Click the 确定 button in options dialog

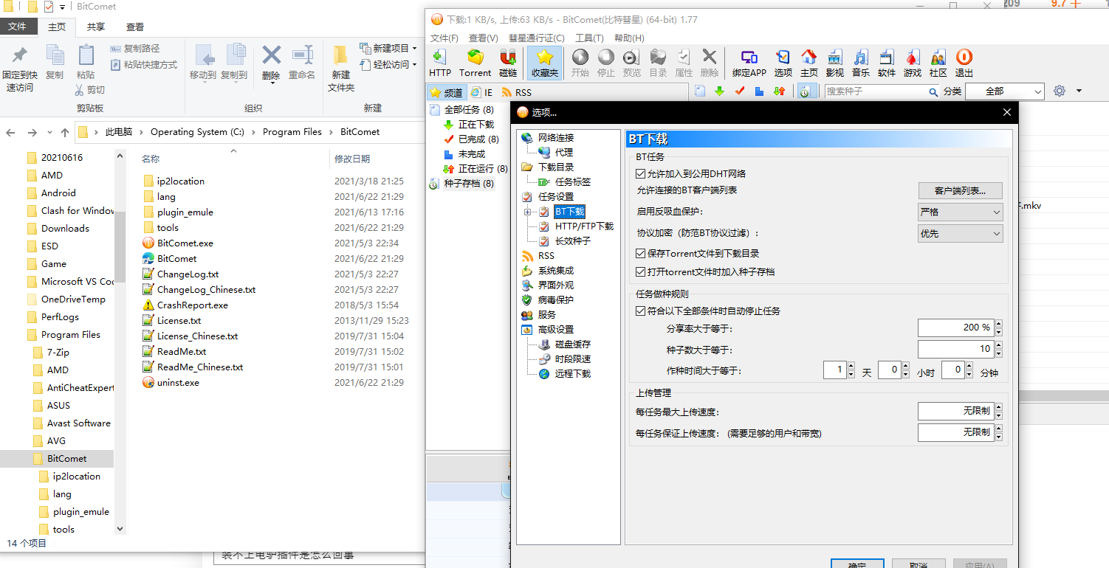click(857, 564)
